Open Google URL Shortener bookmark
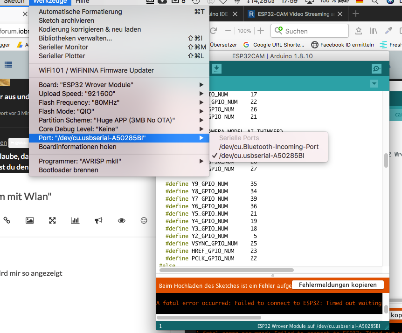This screenshot has width=402, height=333. coord(274,45)
